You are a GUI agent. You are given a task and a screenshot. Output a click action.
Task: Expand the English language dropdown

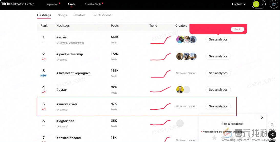(x=238, y=4)
